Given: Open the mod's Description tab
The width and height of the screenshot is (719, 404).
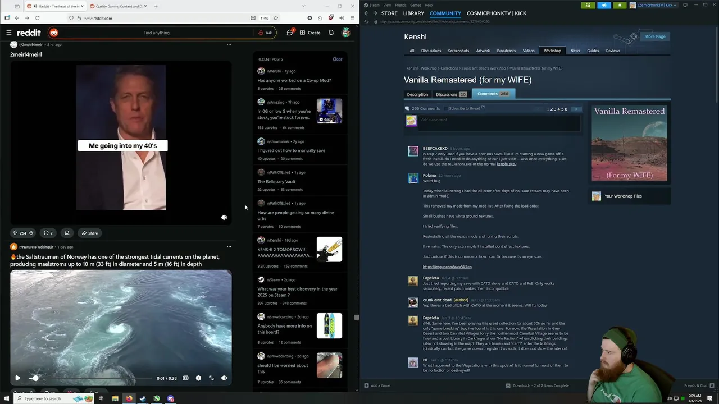Looking at the screenshot, I should click(x=417, y=94).
